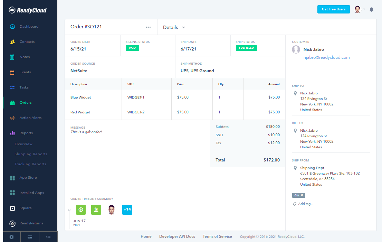Remove the Gift tag with X
The height and width of the screenshot is (242, 382).
[302, 195]
